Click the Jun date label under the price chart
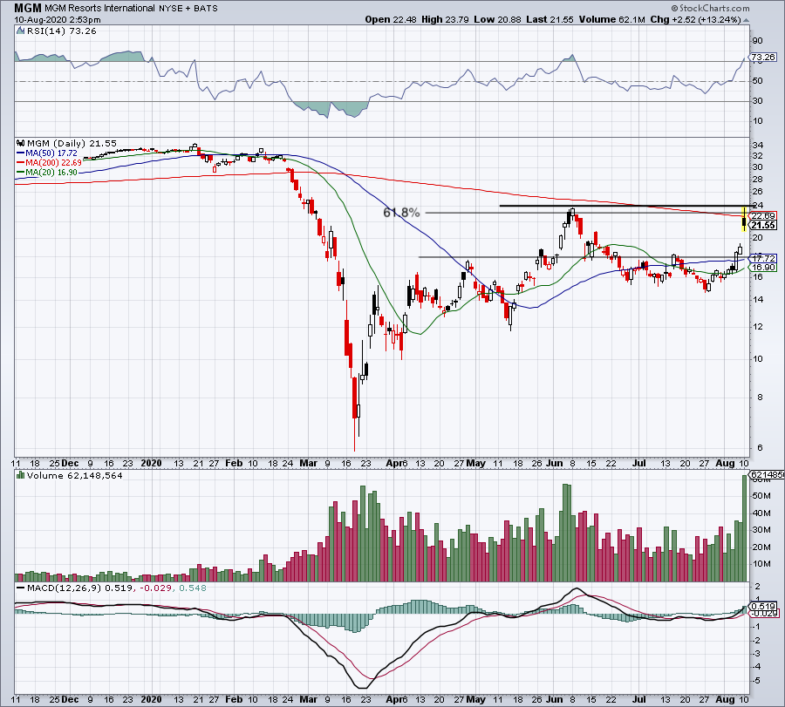 555,463
